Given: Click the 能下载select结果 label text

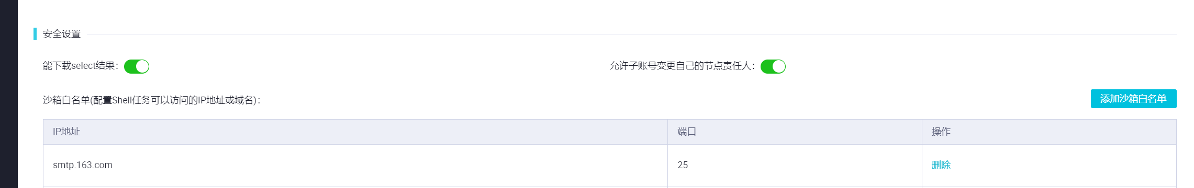Looking at the screenshot, I should coord(81,66).
